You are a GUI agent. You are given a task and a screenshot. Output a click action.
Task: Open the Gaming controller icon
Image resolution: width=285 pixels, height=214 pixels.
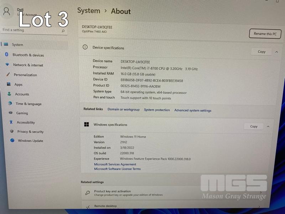[x=11, y=113]
